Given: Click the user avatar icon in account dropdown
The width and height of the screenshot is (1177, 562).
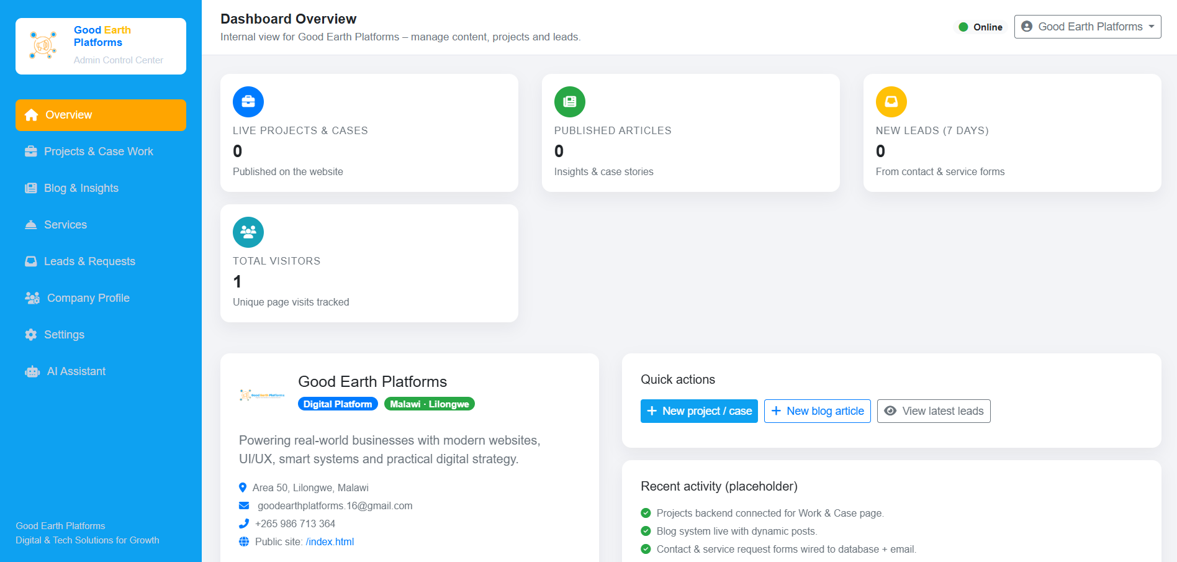Looking at the screenshot, I should (1027, 27).
